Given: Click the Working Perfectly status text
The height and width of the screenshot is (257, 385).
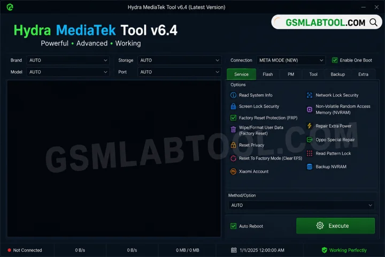Looking at the screenshot, I should coord(348,250).
